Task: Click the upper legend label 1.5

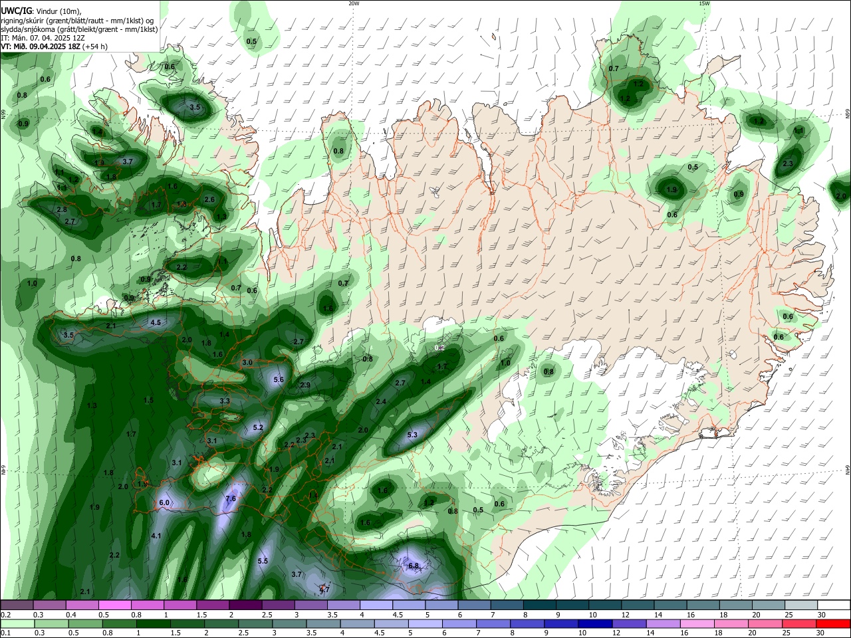Action: coord(202,615)
